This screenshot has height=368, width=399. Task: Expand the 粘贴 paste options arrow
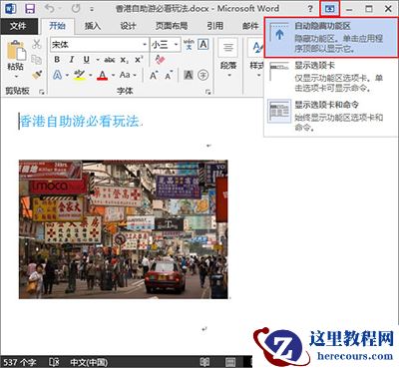click(16, 77)
